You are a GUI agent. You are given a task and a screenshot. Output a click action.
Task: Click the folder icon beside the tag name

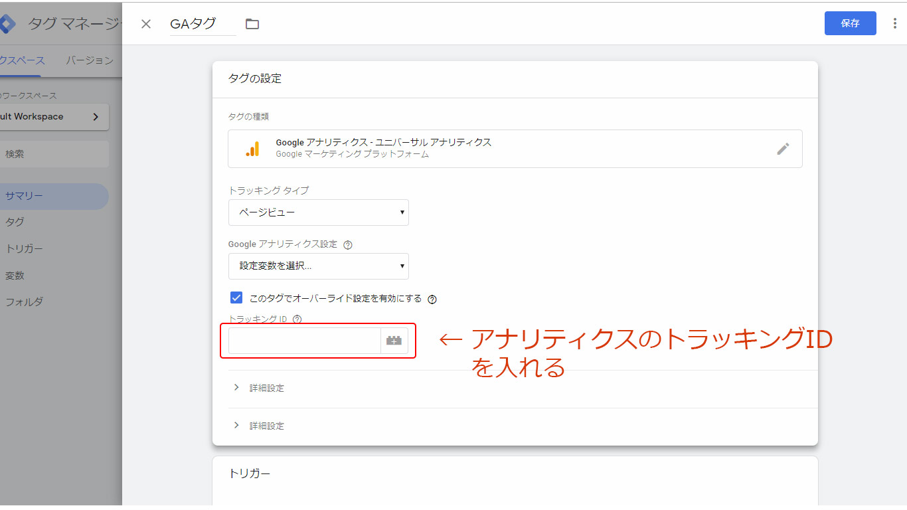click(x=252, y=24)
